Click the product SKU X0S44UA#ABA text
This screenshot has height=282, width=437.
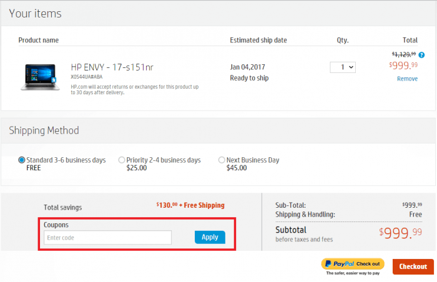pos(86,77)
